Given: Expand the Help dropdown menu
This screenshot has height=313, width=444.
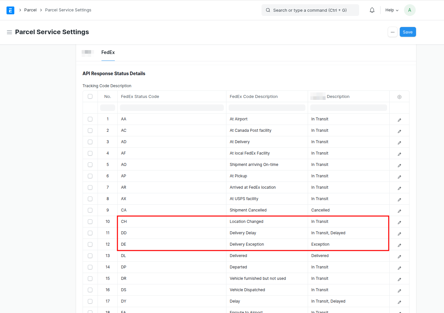Looking at the screenshot, I should 392,10.
